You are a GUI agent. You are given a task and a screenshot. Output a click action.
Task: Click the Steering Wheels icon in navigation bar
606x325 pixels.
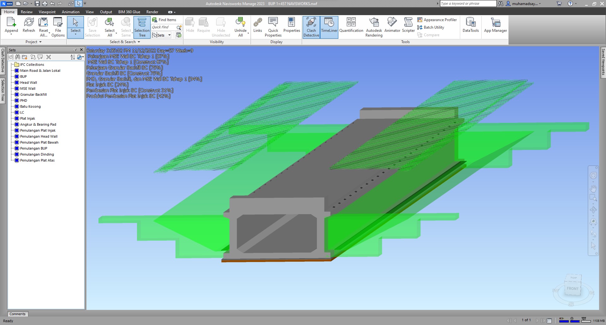[x=593, y=175]
